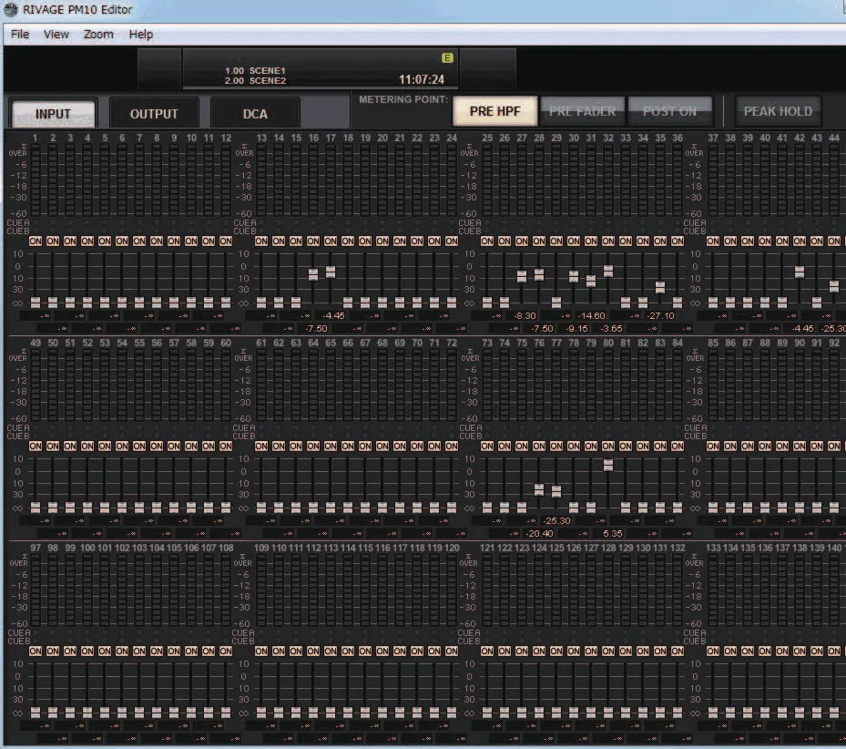Click the channel 42 fader knob
Image resolution: width=846 pixels, height=749 pixels.
click(800, 272)
